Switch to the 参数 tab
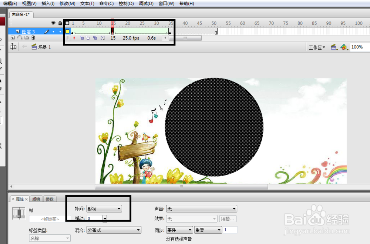The height and width of the screenshot is (244, 370). coord(50,199)
